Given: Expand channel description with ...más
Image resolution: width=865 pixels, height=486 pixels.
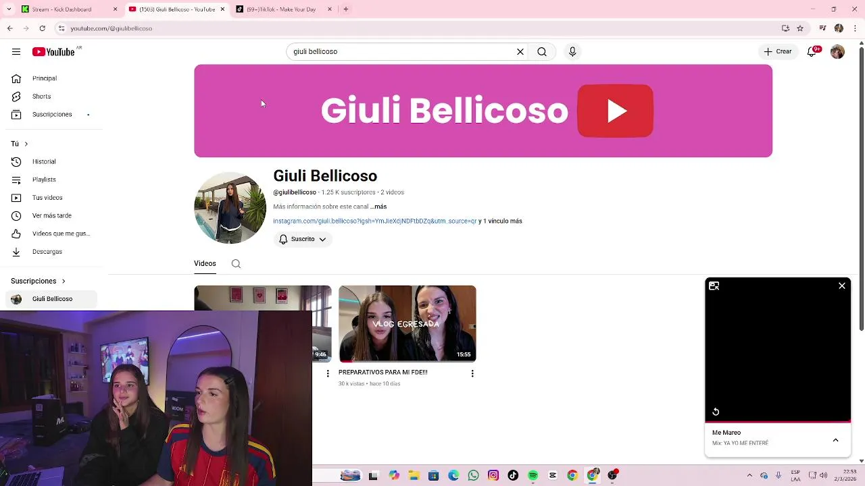Looking at the screenshot, I should (378, 207).
